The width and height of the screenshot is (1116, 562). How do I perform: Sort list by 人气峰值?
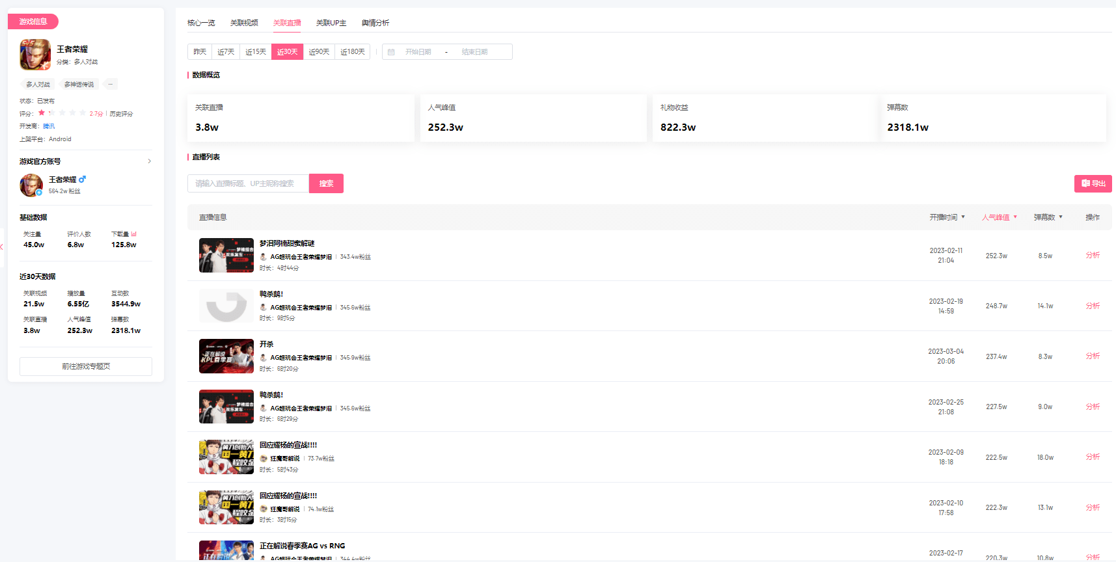[1000, 217]
